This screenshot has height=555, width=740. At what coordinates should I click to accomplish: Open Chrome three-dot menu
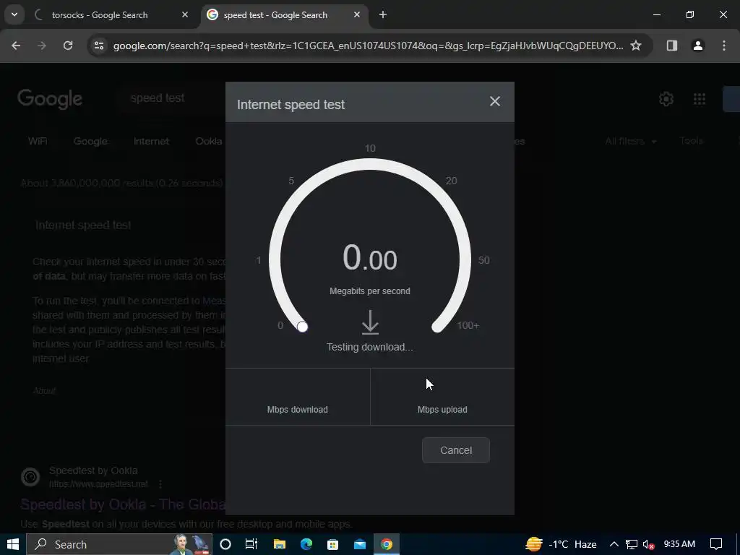[724, 46]
